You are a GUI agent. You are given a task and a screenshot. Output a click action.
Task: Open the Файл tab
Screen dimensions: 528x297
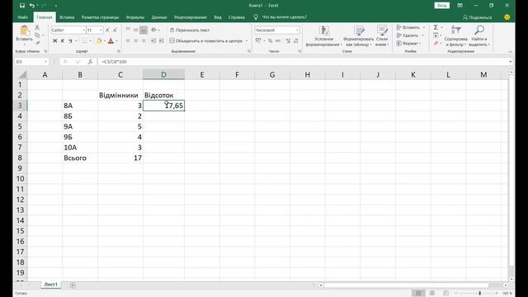[x=22, y=17]
